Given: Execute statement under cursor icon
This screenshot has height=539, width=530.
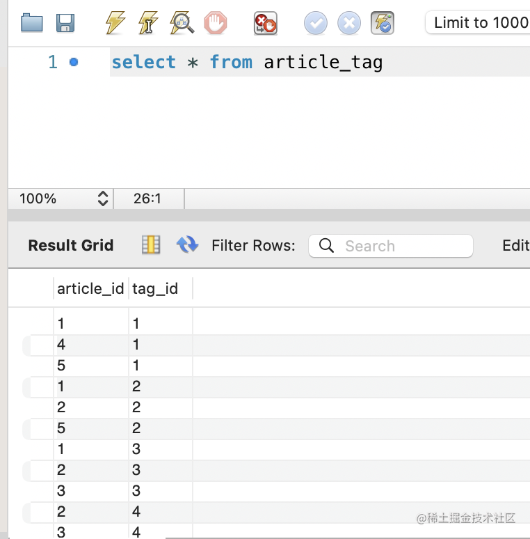Looking at the screenshot, I should (148, 23).
